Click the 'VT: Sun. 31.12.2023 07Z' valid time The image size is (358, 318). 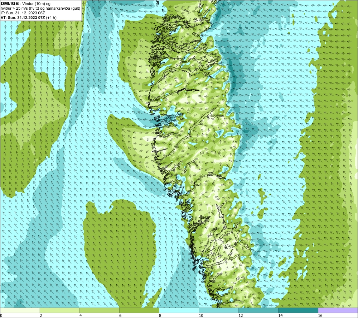[23, 18]
